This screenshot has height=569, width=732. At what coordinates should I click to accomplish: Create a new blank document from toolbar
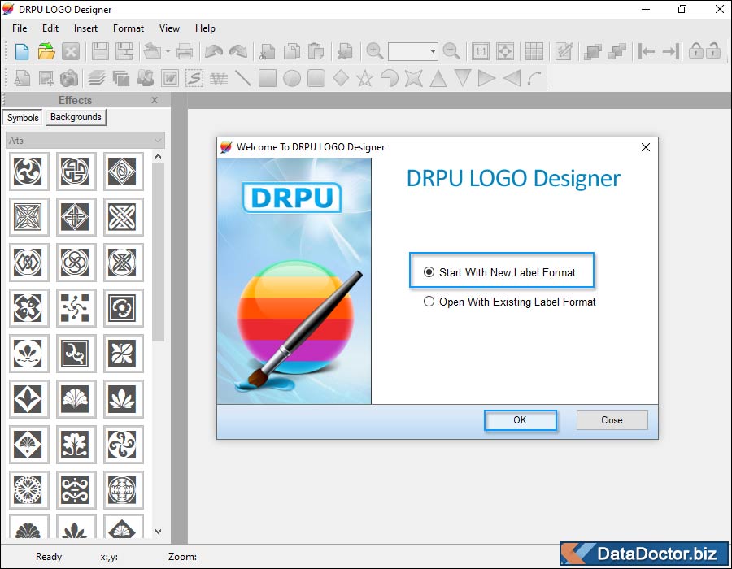tap(21, 51)
